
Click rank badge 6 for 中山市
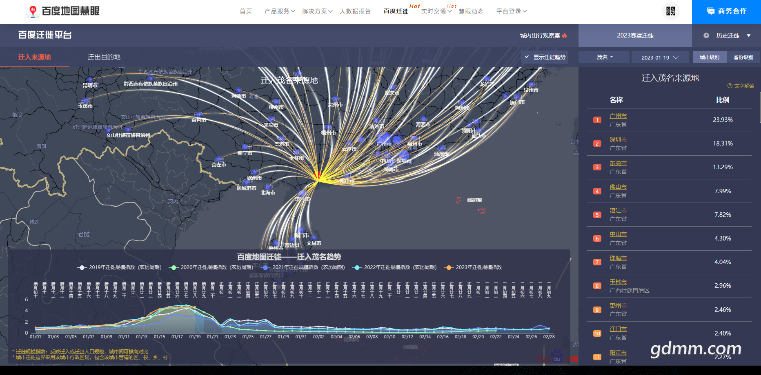click(x=597, y=238)
